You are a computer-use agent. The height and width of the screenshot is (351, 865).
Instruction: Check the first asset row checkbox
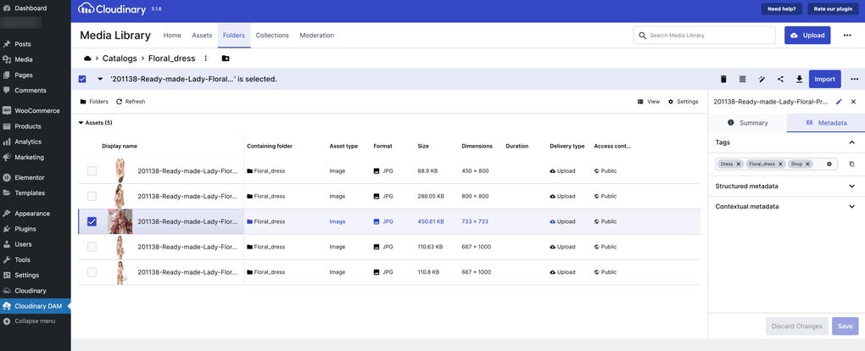click(92, 170)
